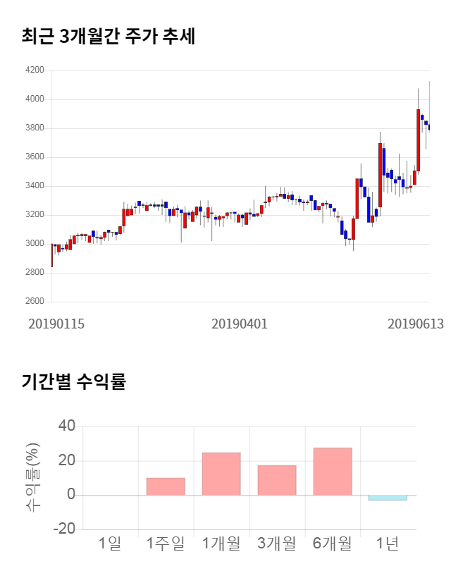Screen dimensions: 451x571
Task: Select the 20190401 date label
Action: pos(240,324)
